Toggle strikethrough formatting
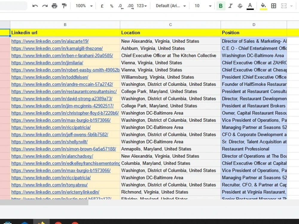 tap(240, 6)
